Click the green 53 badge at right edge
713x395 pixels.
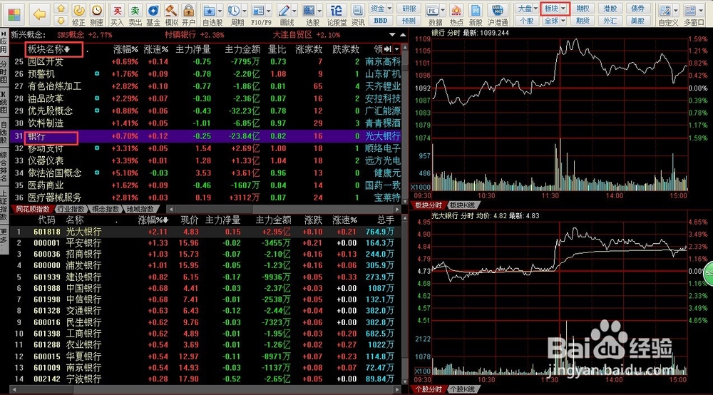709,274
